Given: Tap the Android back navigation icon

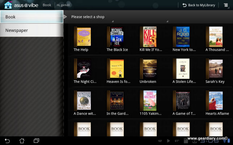Looking at the screenshot, I should [x=7, y=141].
